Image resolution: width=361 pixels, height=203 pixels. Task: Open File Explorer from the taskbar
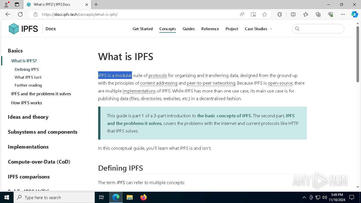click(129, 197)
